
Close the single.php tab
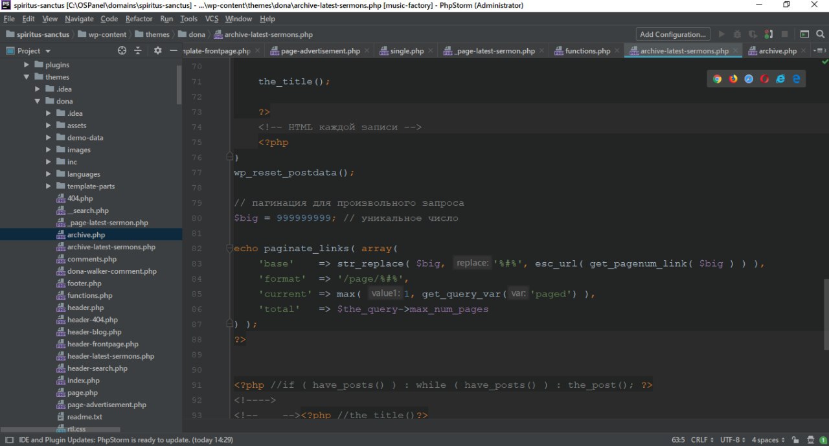coord(431,50)
